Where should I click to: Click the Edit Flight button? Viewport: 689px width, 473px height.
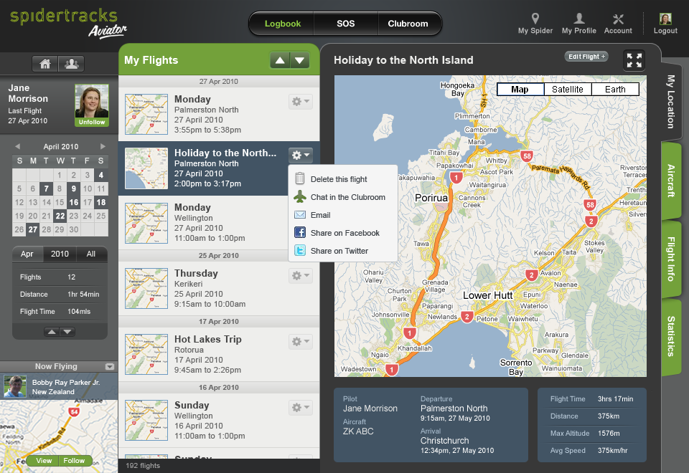point(586,57)
